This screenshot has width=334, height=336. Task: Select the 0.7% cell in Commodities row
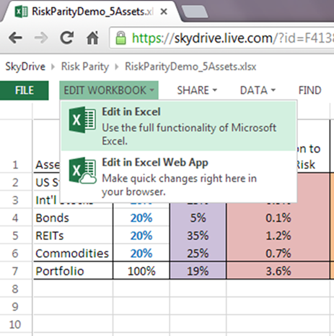278,254
